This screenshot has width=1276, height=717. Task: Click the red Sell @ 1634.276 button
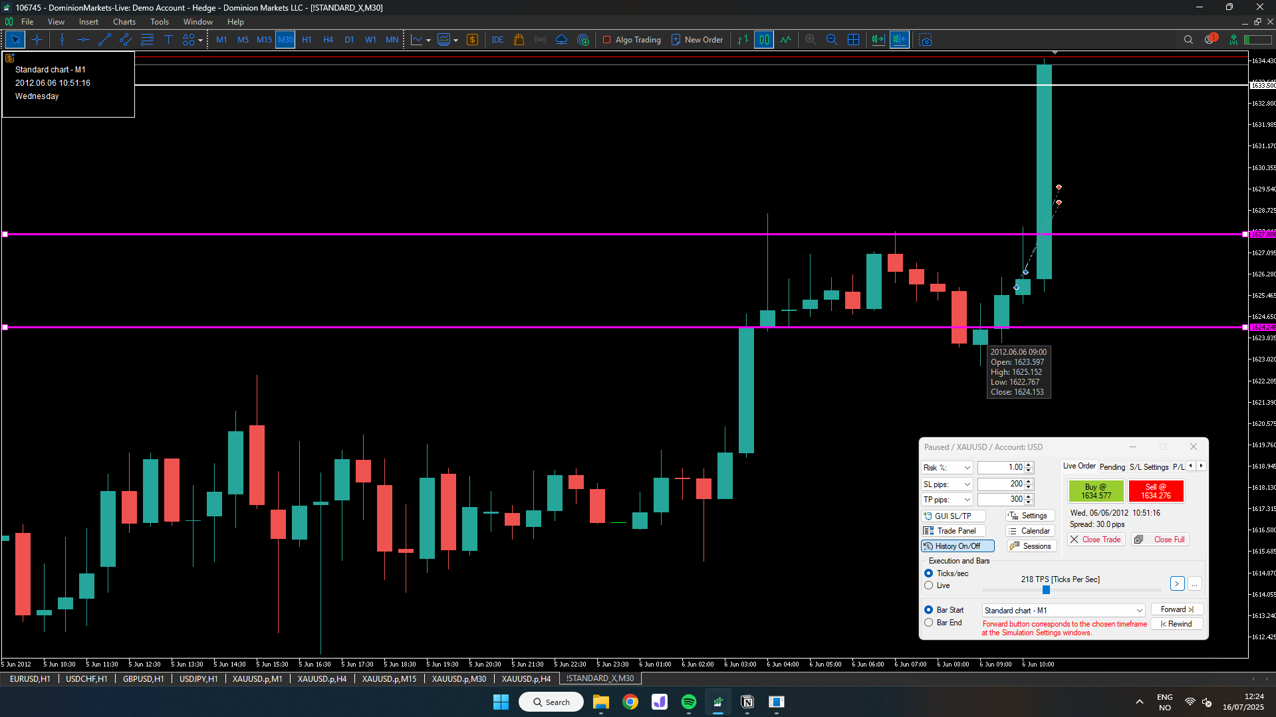click(1156, 491)
